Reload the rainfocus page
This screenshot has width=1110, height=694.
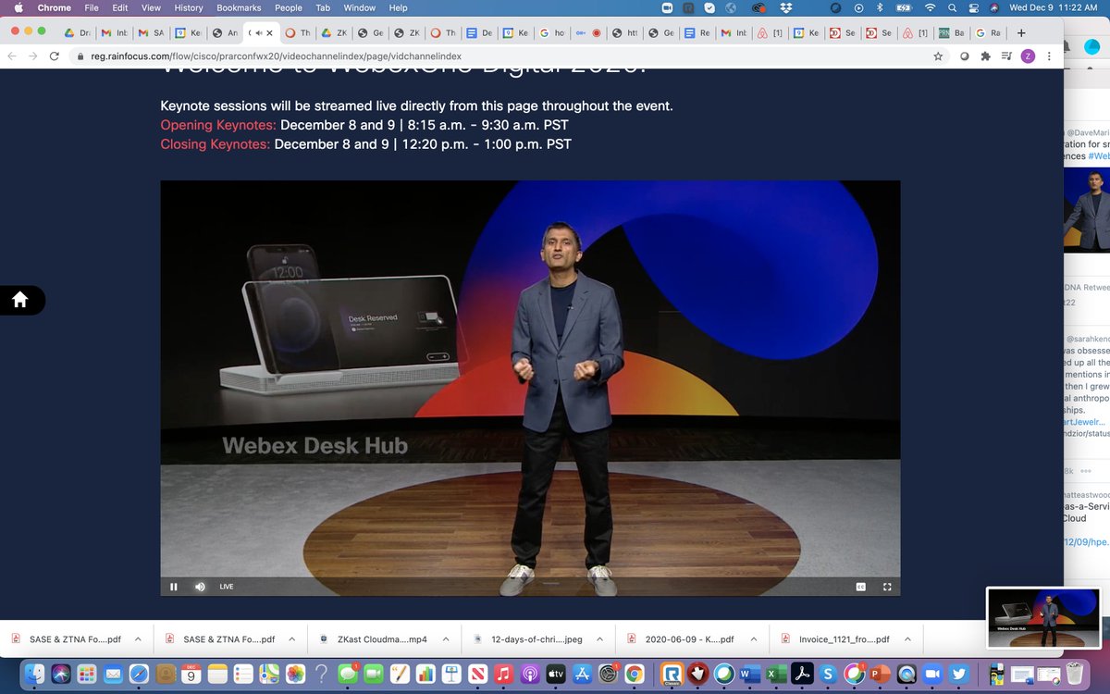55,56
